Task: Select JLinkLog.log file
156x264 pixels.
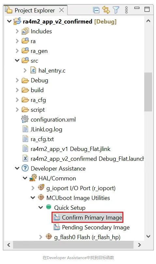Action: click(46, 129)
